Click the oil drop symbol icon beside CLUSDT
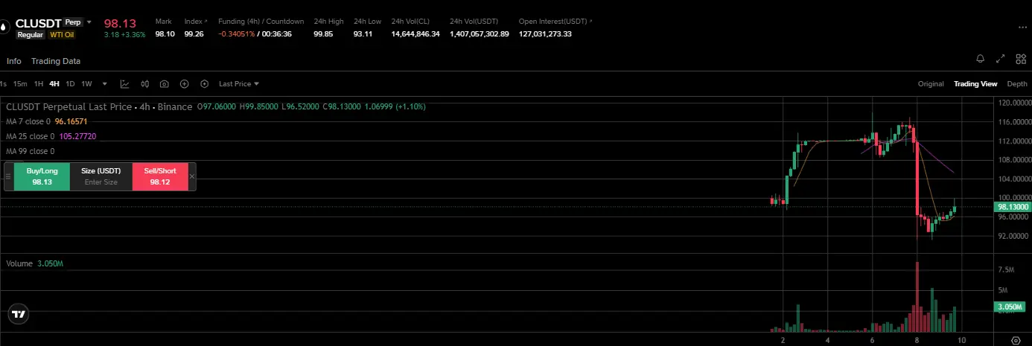 click(4, 28)
